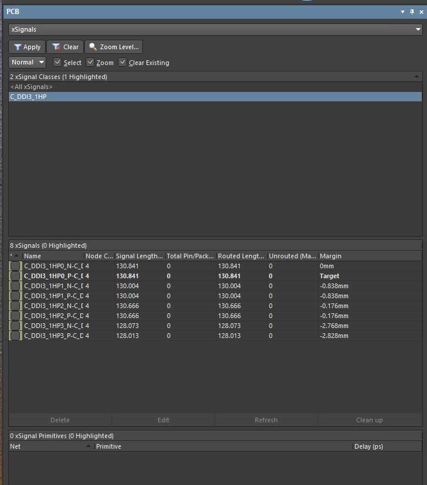
Task: Toggle the Select checkbox
Action: point(57,62)
